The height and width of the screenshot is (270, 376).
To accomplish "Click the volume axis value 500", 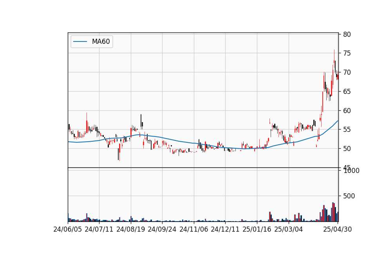I will tap(349, 196).
